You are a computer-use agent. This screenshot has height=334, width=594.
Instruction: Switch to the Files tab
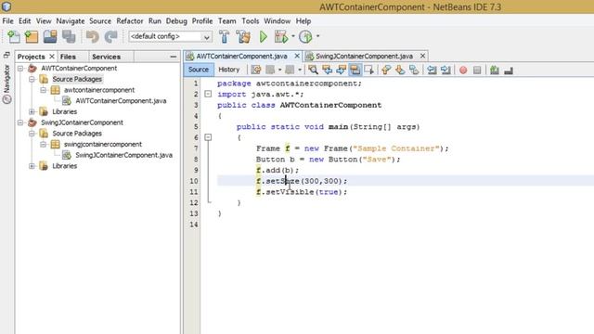tap(68, 57)
